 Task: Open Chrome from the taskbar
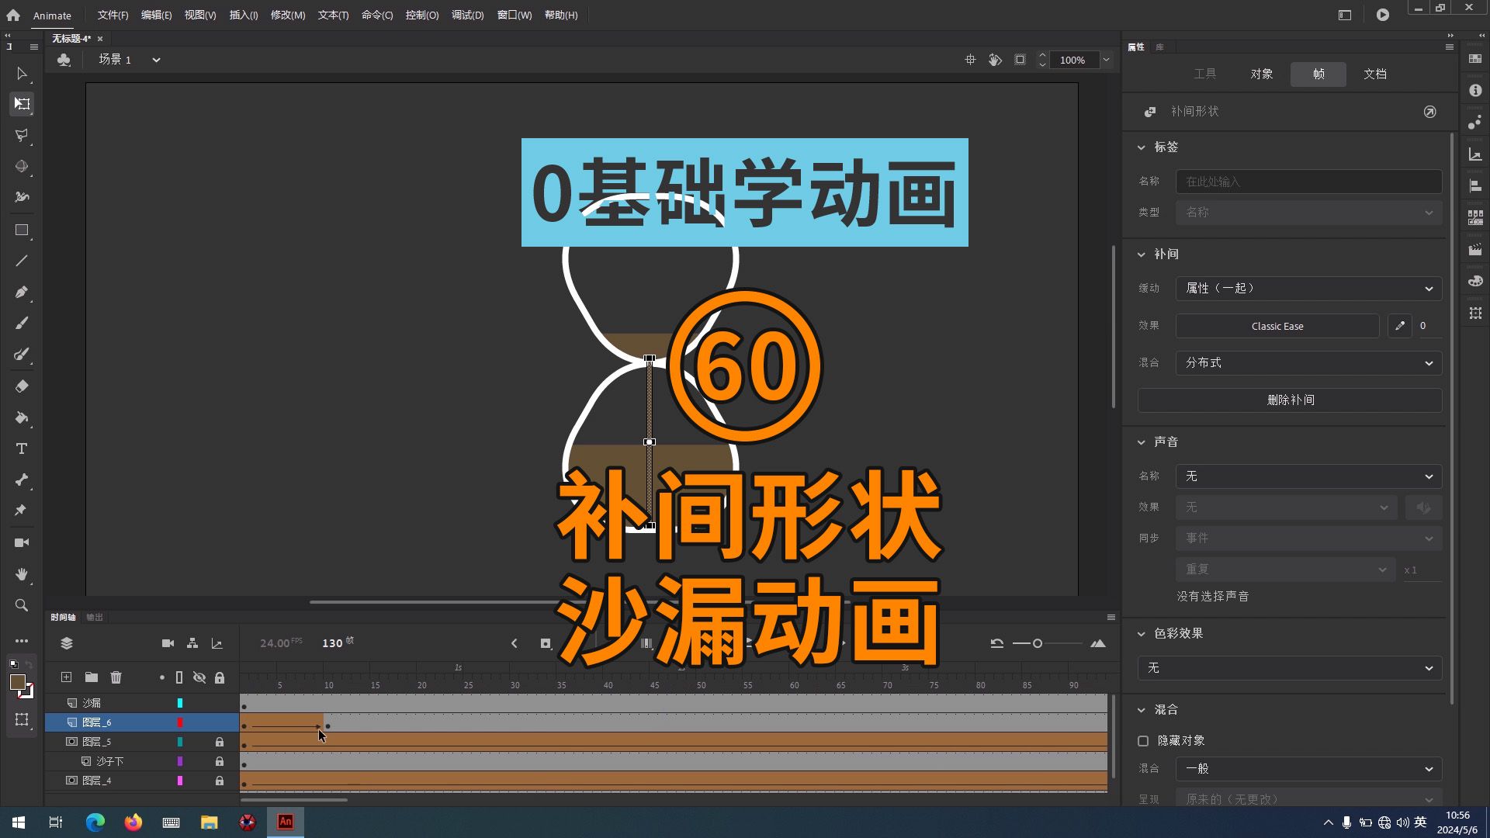point(95,822)
